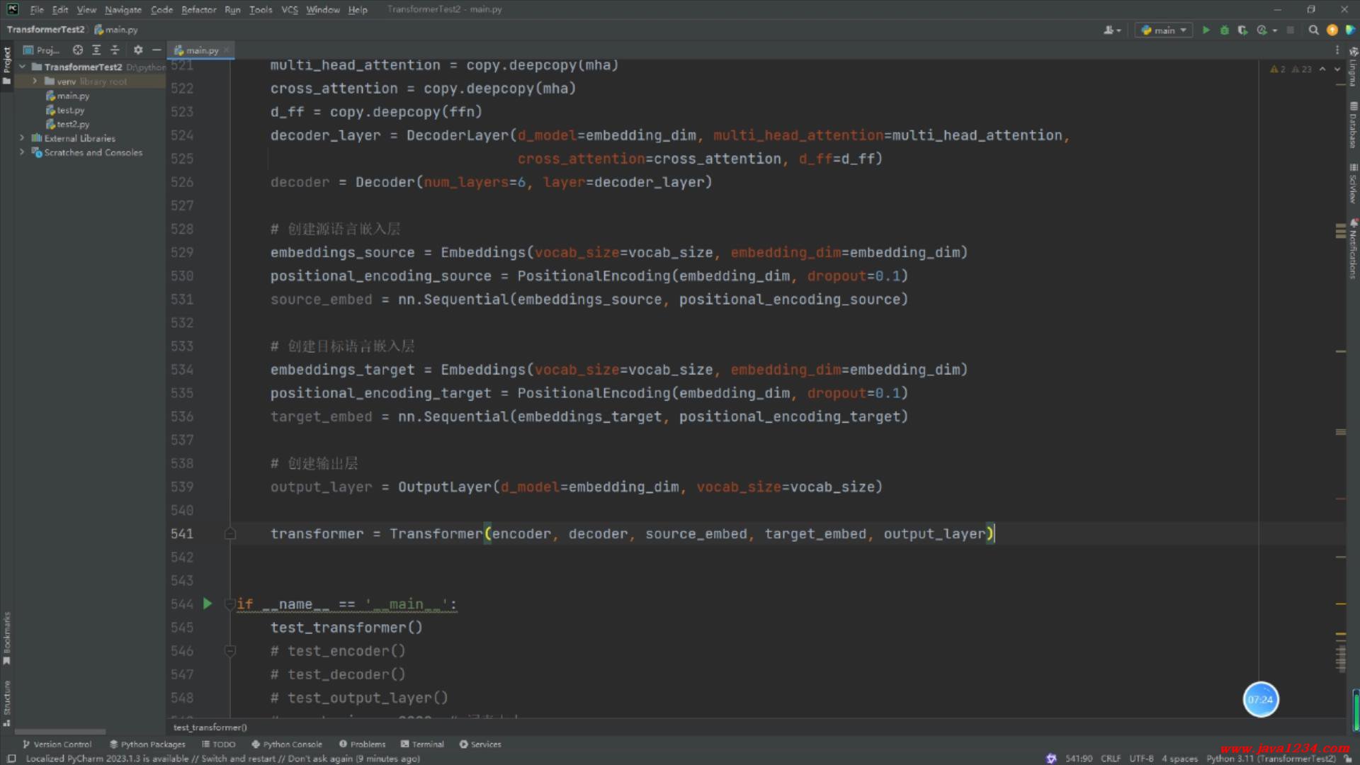1360x765 pixels.
Task: Click the project tree settings gear icon
Action: pyautogui.click(x=138, y=50)
